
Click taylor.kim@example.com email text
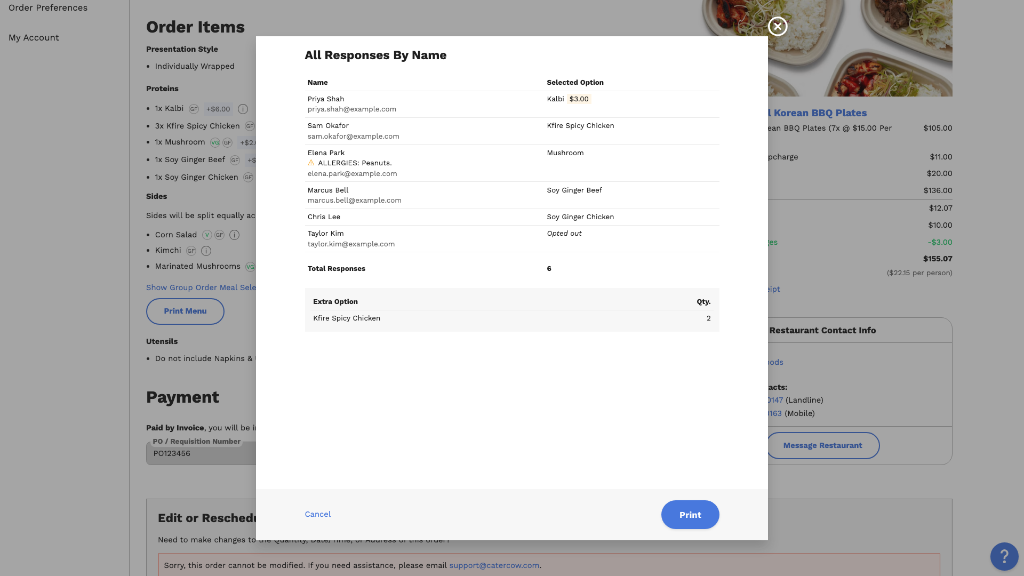[351, 244]
